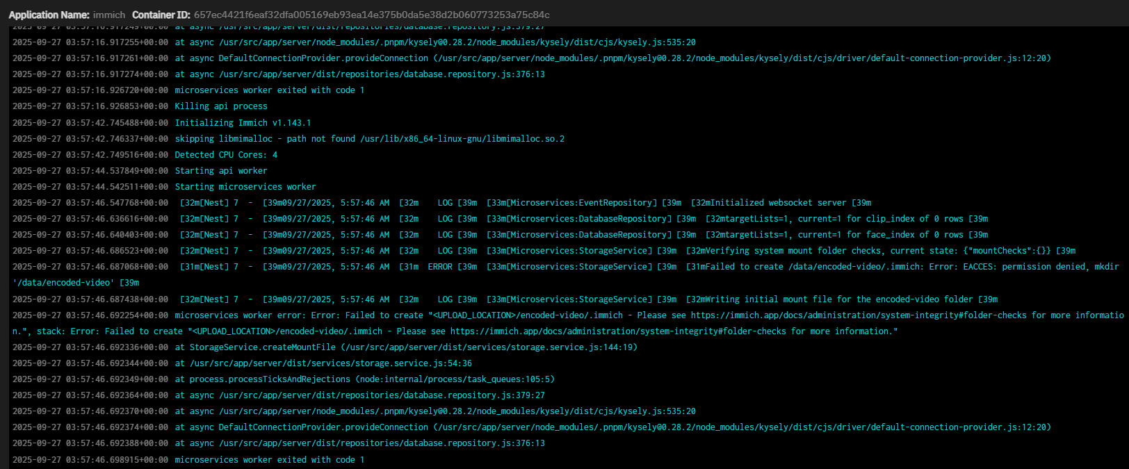Click the ERROR 'EACCES: permission denied, mkdir' message
1129x469 pixels.
913,266
